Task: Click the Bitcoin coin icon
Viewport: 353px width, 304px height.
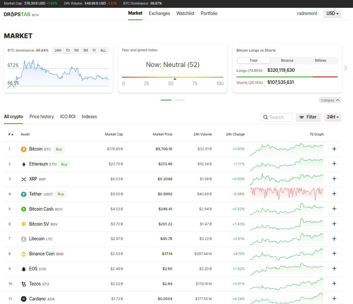Action: pyautogui.click(x=24, y=149)
